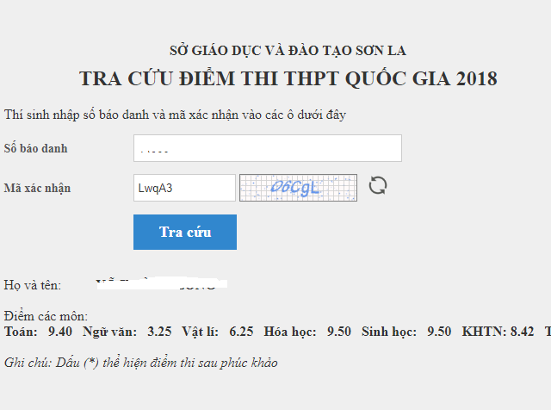Select the Ngữ văn score 3.25
The height and width of the screenshot is (410, 551).
(159, 332)
